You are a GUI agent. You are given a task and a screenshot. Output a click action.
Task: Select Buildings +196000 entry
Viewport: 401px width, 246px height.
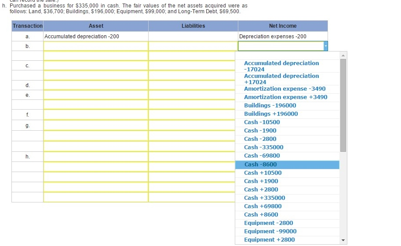[x=271, y=114]
